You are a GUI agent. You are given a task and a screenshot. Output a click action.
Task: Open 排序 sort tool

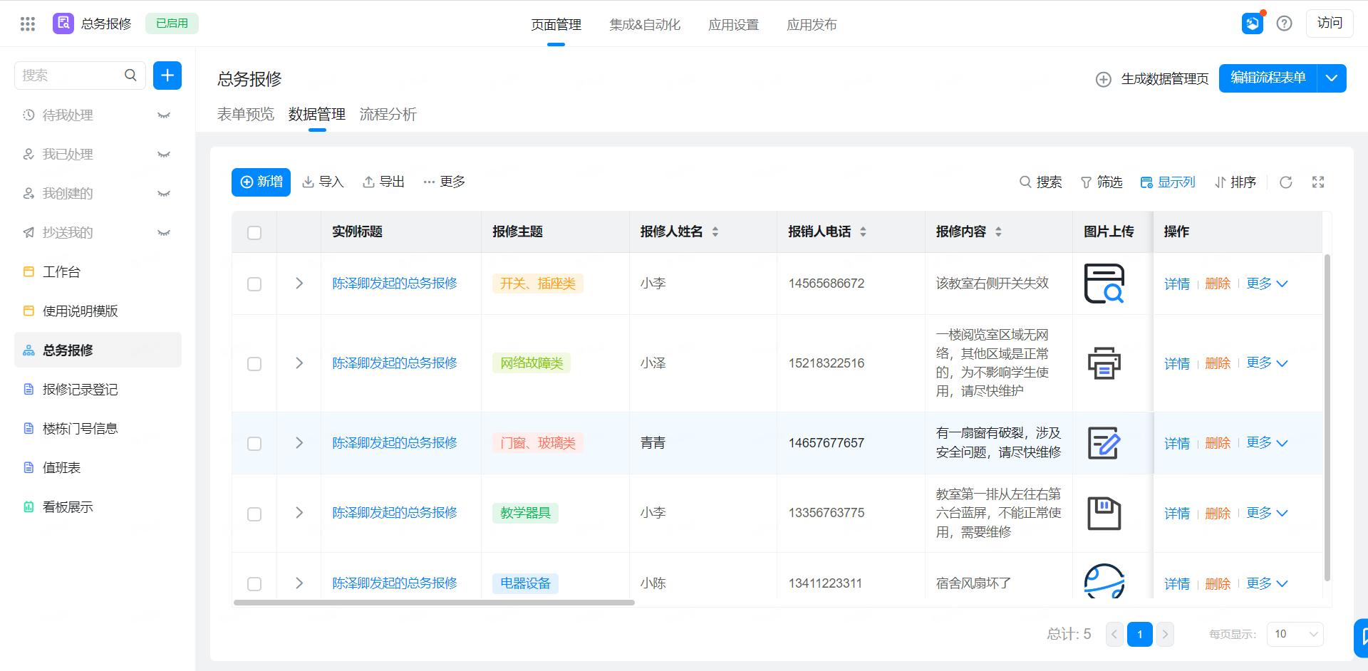click(x=1235, y=182)
